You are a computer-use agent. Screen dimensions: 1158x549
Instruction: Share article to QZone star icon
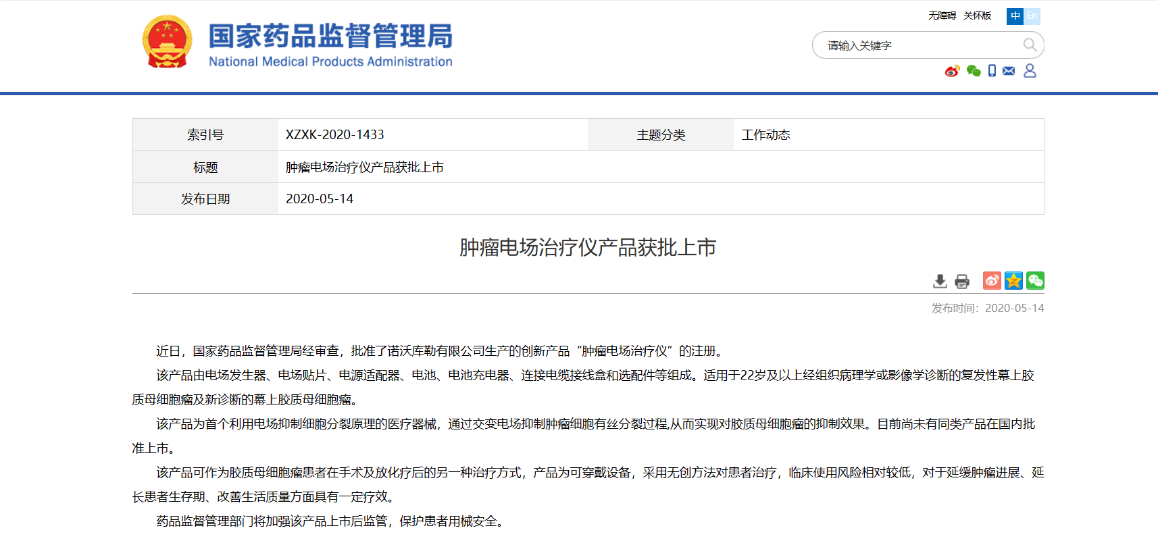click(1013, 280)
